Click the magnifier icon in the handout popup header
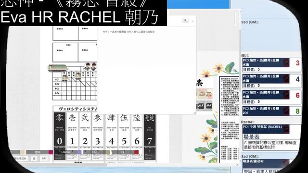 pos(185,20)
